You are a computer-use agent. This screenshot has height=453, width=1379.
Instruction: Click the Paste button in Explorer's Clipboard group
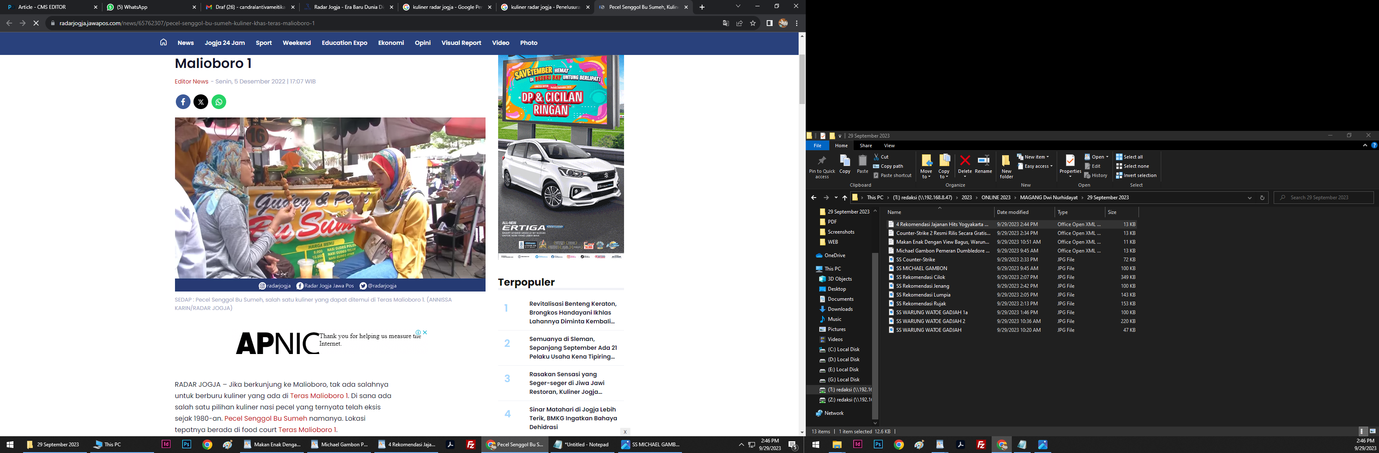[862, 164]
